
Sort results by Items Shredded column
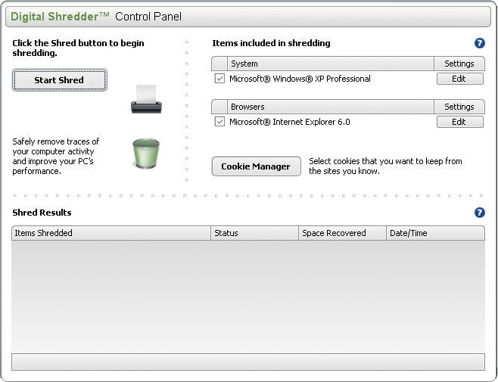click(111, 233)
